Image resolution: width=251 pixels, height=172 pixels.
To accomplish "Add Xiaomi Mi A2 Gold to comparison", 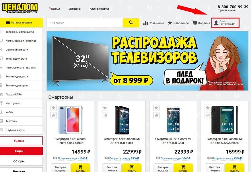I will pos(156,115).
